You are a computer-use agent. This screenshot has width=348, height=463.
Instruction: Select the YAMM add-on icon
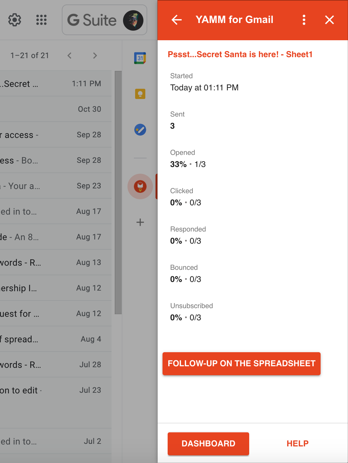pyautogui.click(x=140, y=186)
